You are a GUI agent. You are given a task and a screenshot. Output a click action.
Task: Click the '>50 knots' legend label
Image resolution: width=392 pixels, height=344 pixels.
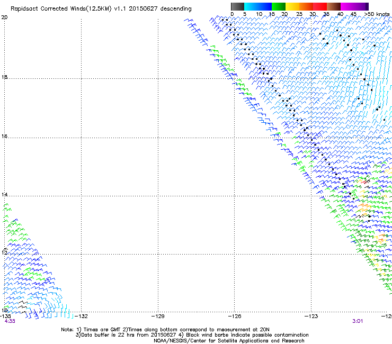[x=377, y=14]
